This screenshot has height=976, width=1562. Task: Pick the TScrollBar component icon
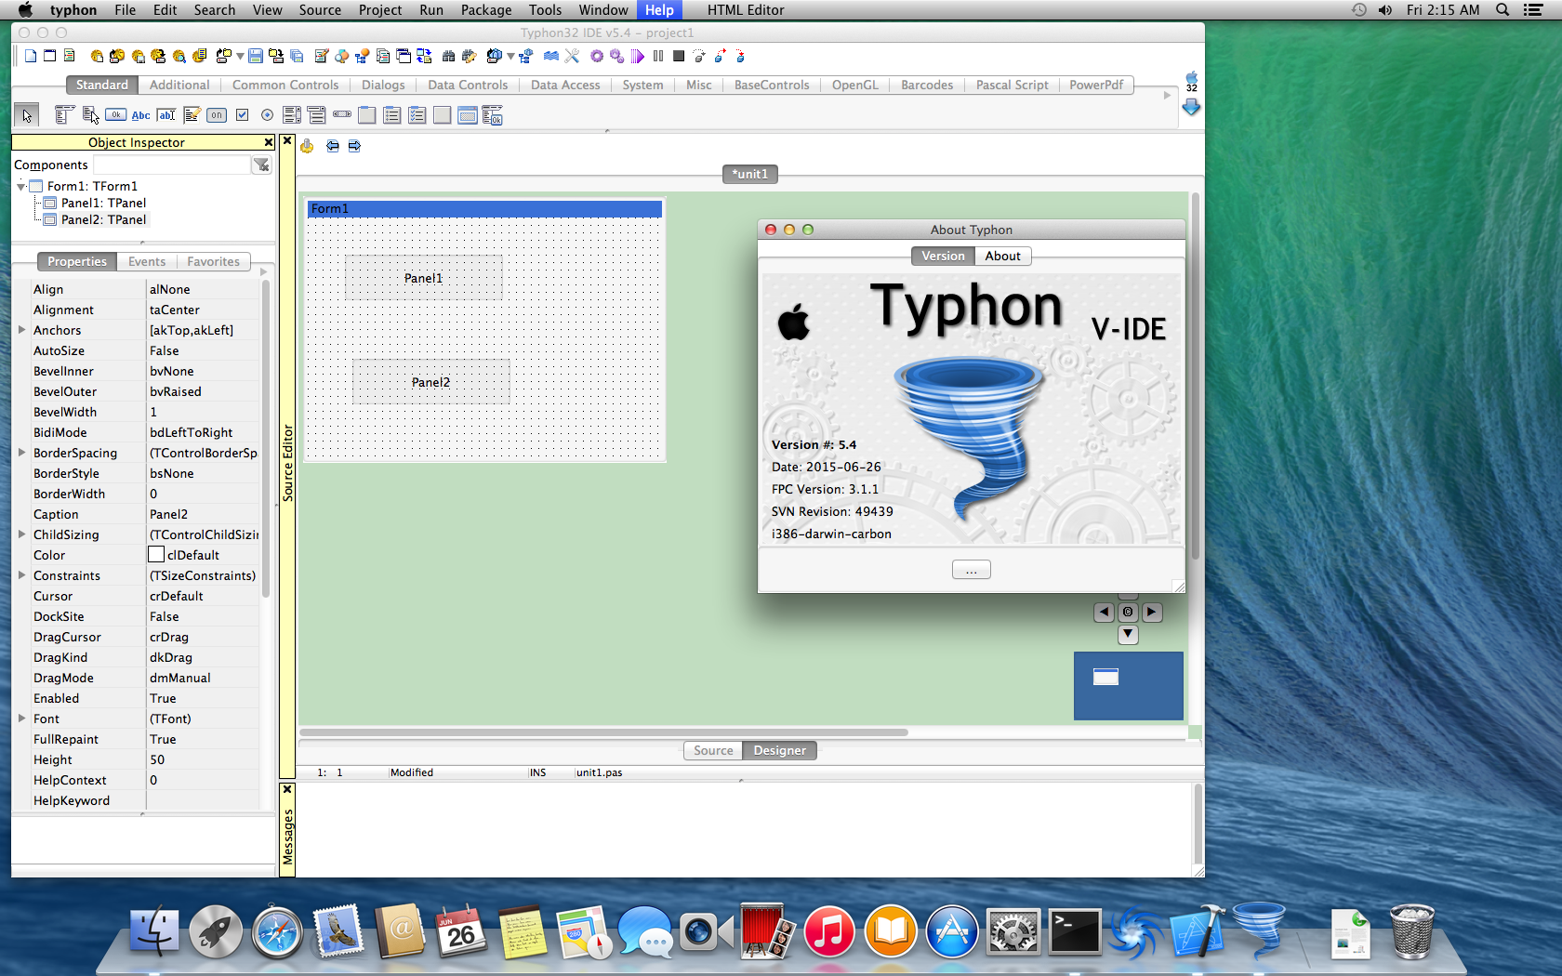click(x=342, y=115)
